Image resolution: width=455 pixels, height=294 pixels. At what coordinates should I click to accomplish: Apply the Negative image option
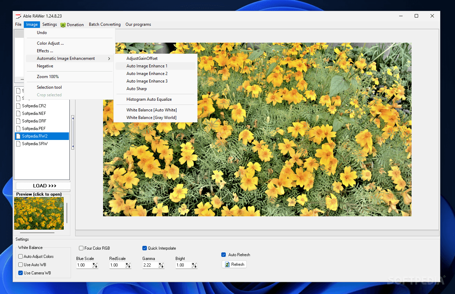[70, 66]
